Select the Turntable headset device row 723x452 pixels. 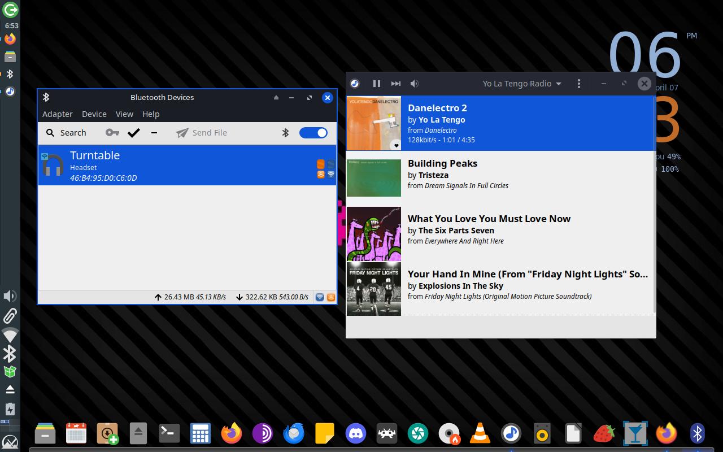(x=187, y=165)
